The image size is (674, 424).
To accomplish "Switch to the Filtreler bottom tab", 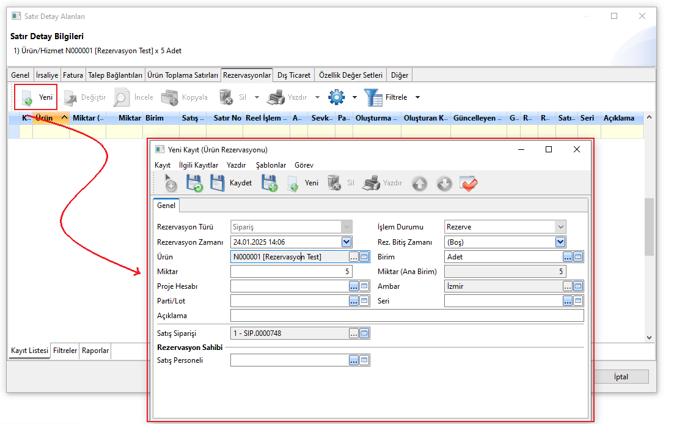I will (65, 351).
